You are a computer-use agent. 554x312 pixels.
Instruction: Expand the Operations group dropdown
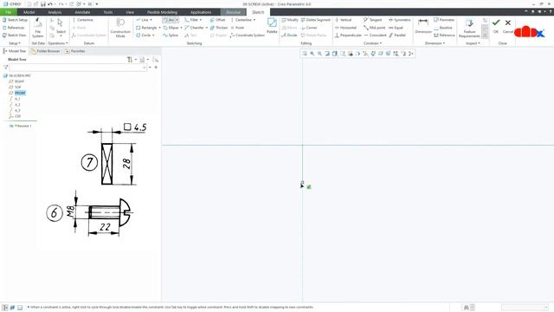[58, 43]
